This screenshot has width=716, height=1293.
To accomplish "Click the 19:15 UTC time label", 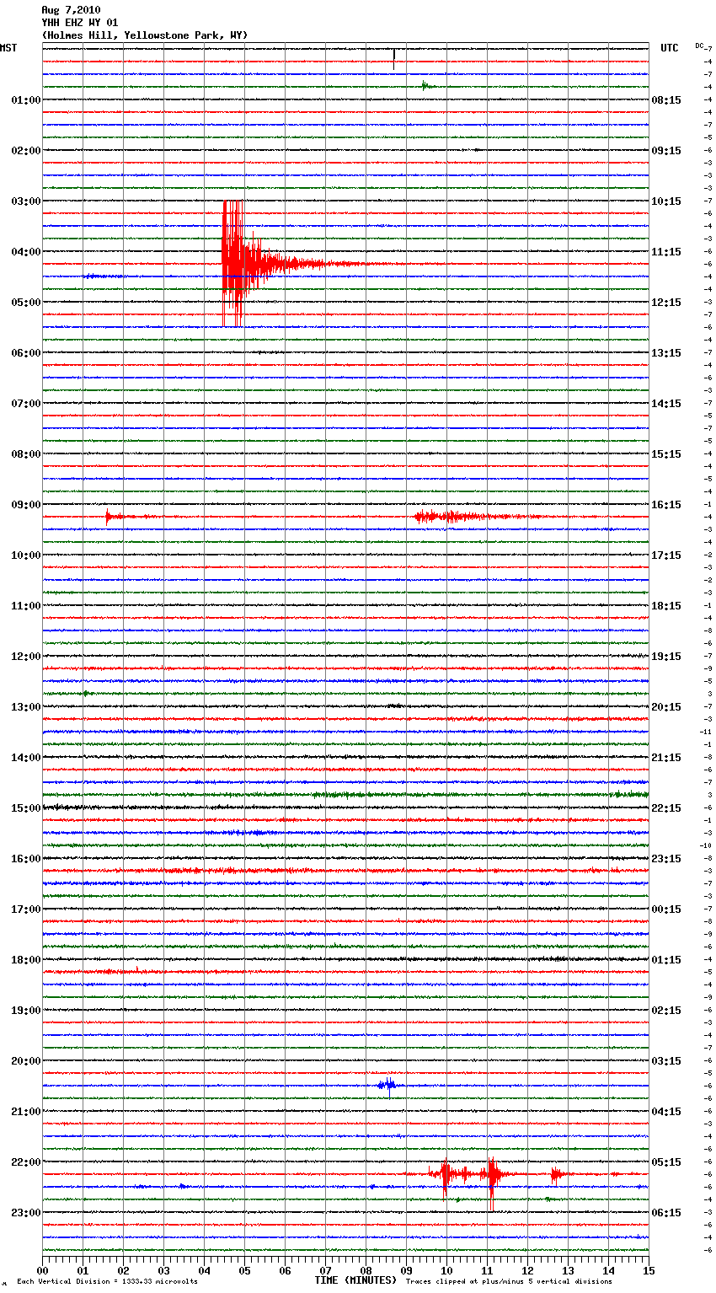I will [666, 657].
